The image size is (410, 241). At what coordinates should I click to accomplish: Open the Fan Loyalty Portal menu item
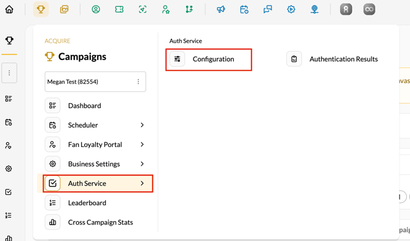[x=95, y=145]
